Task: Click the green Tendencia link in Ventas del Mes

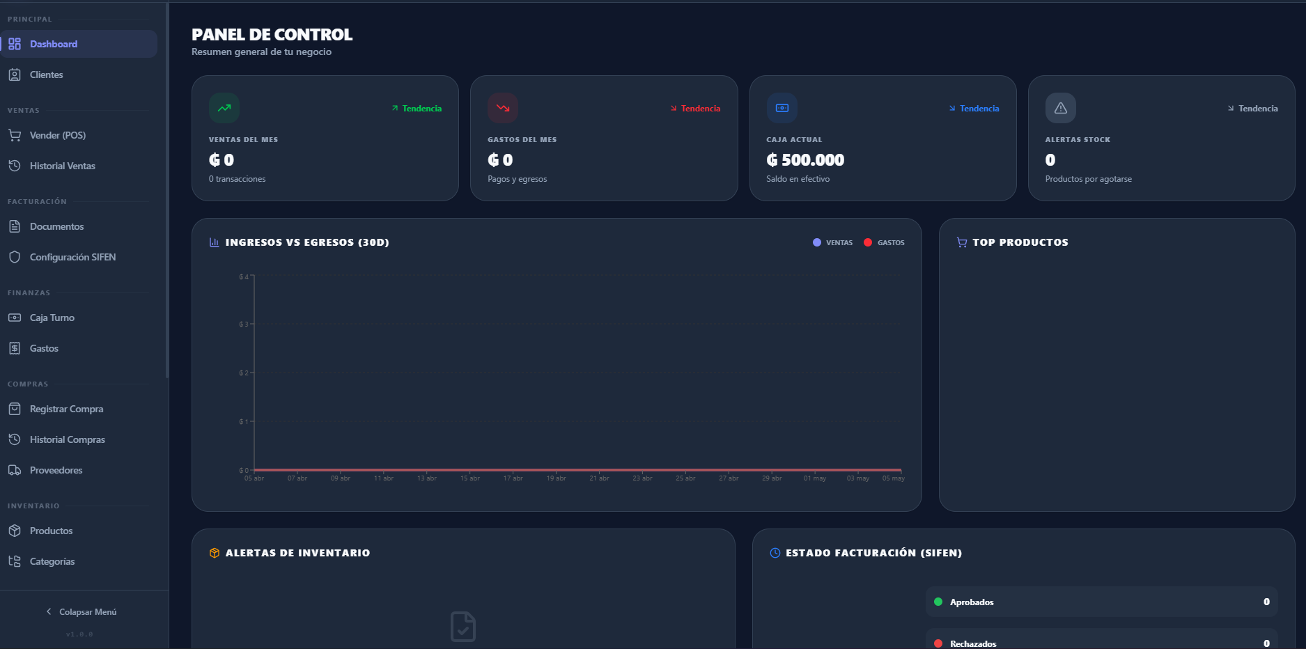Action: (417, 109)
